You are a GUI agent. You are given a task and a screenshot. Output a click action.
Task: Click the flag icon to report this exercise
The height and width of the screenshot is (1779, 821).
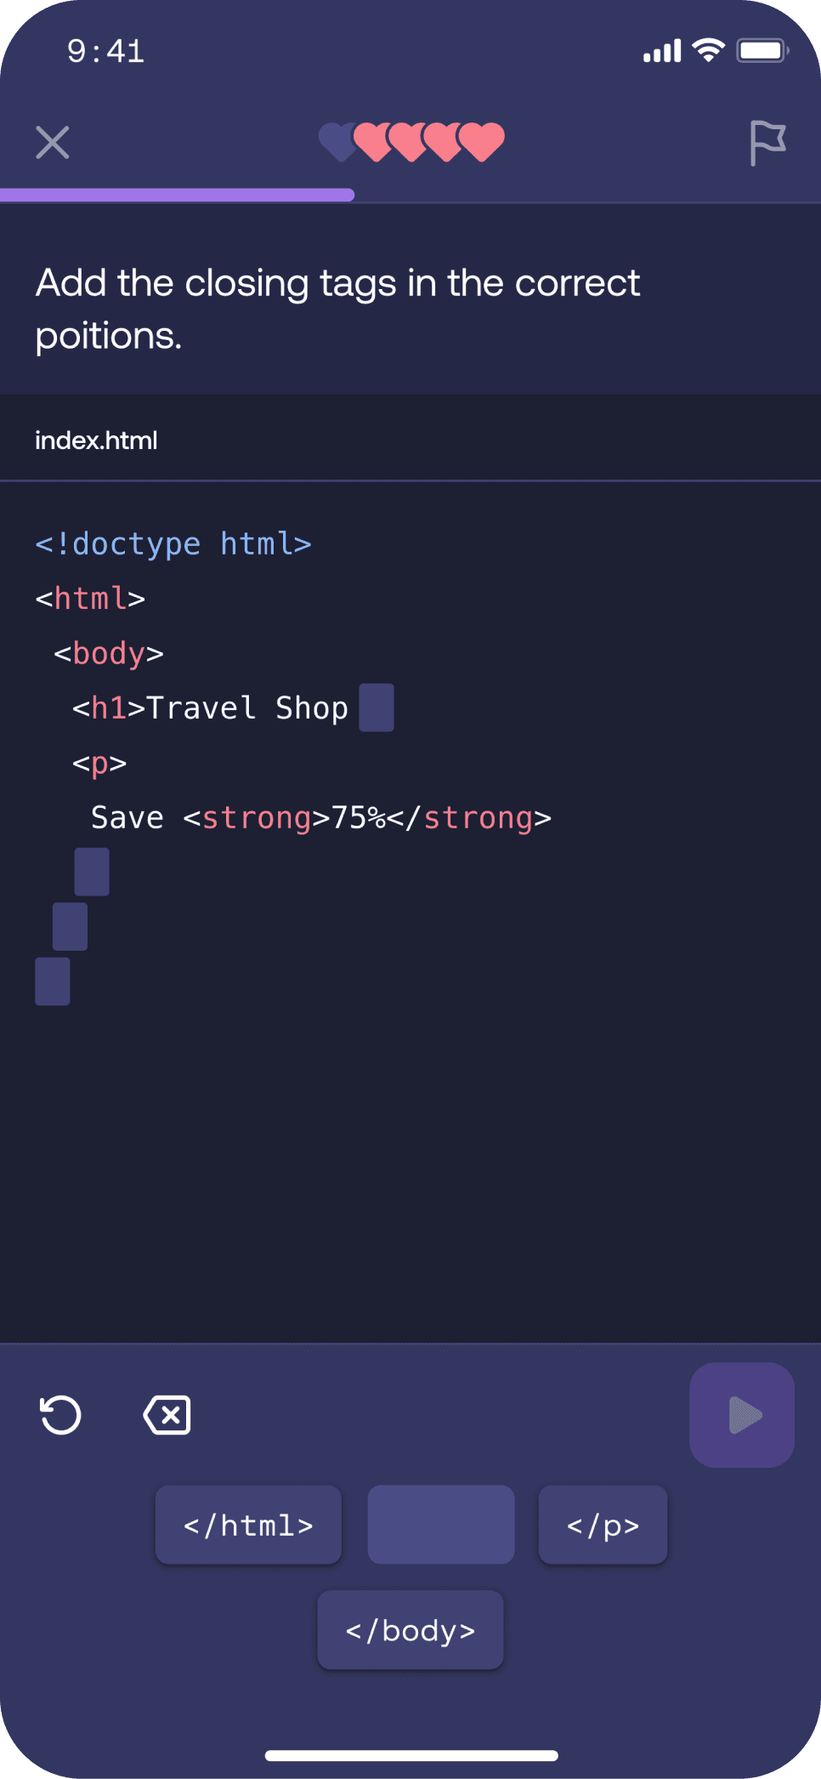click(x=769, y=142)
